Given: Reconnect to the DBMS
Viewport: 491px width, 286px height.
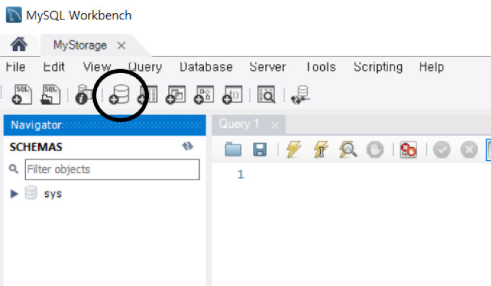Looking at the screenshot, I should tap(300, 95).
